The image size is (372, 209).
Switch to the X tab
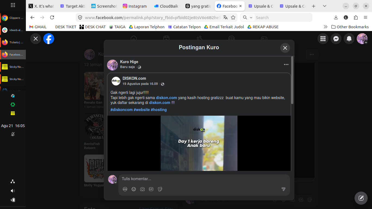41,6
